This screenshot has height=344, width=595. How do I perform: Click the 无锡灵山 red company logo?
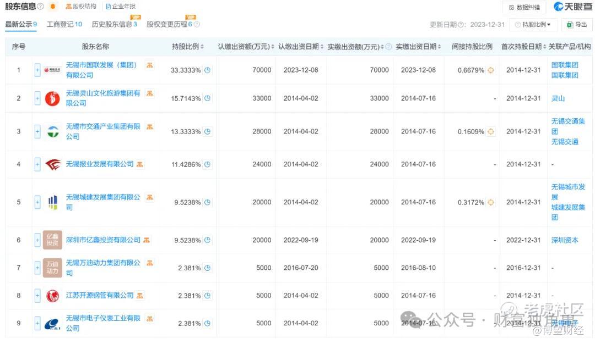pyautogui.click(x=52, y=98)
